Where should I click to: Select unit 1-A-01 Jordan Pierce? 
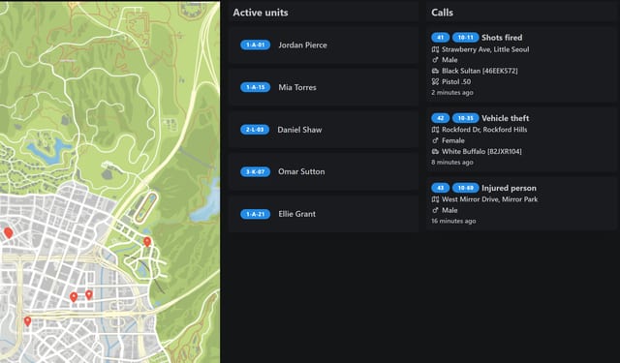[323, 45]
